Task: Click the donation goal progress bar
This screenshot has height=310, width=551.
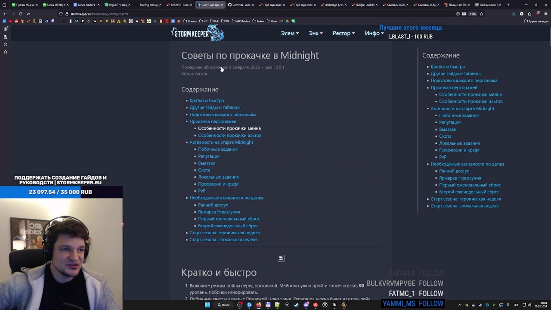Action: point(61,192)
